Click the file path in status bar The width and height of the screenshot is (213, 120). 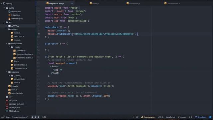pyautogui.click(x=15, y=117)
